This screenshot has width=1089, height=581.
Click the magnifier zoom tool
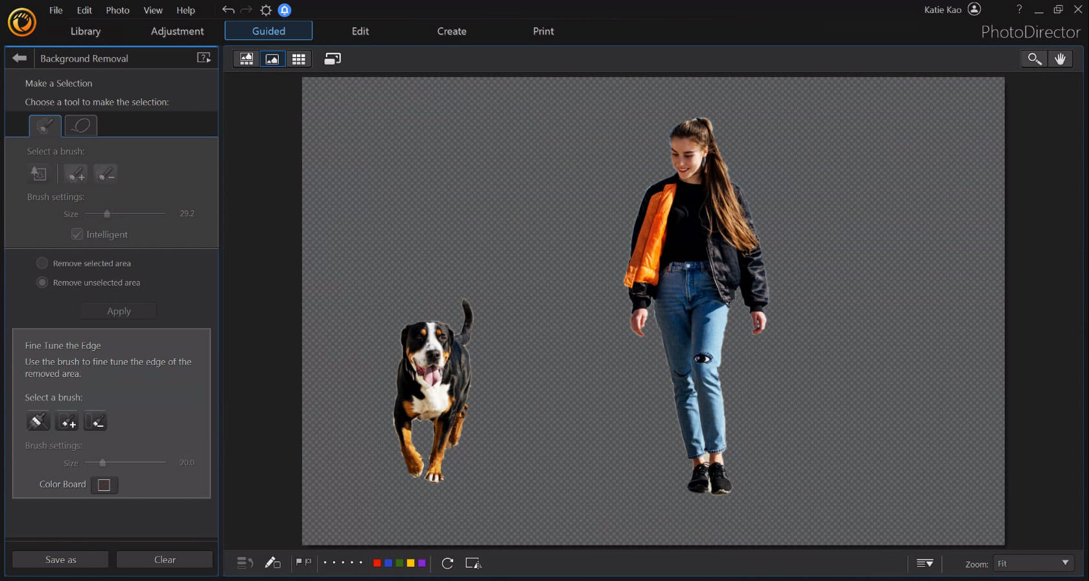1035,59
